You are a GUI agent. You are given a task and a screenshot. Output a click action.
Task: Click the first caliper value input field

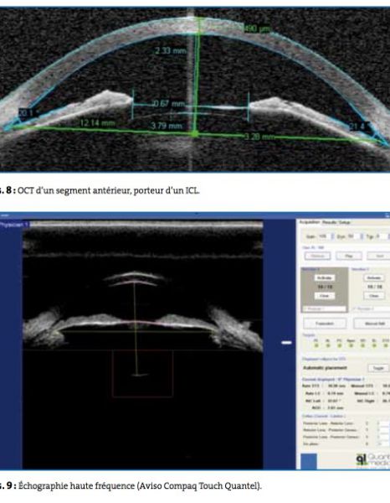383,423
